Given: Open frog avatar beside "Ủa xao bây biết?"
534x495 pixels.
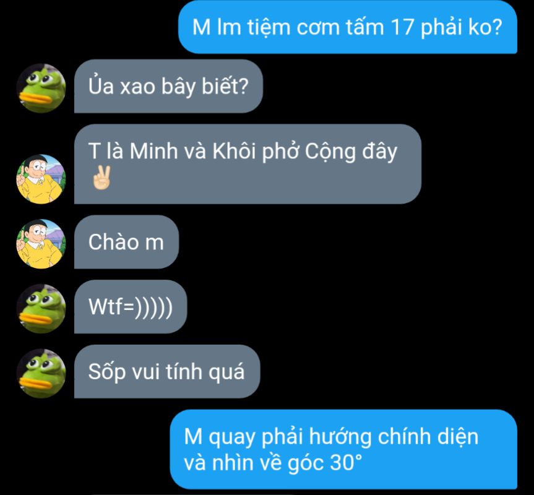Looking at the screenshot, I should pyautogui.click(x=41, y=88).
